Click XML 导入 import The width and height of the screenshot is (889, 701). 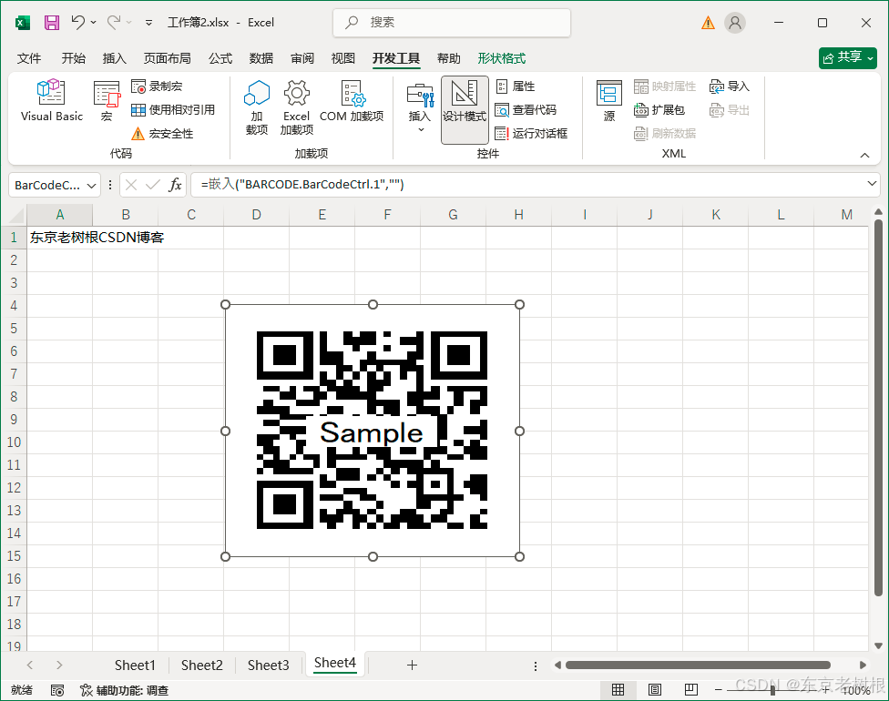729,86
